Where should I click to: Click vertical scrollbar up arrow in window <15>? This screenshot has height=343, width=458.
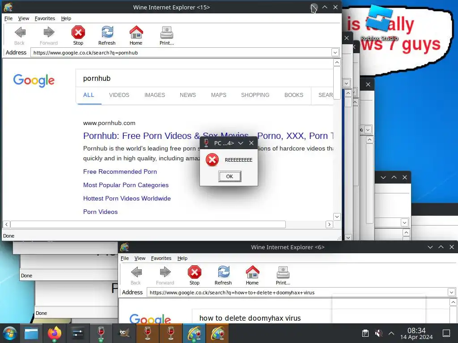(x=337, y=62)
